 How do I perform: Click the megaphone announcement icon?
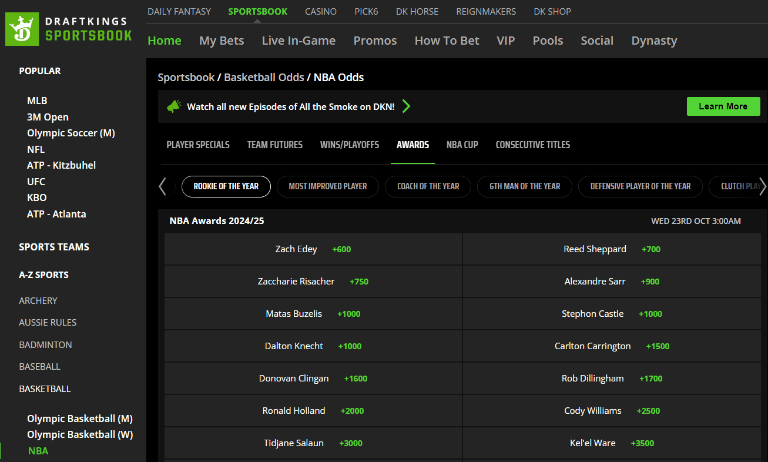[174, 106]
